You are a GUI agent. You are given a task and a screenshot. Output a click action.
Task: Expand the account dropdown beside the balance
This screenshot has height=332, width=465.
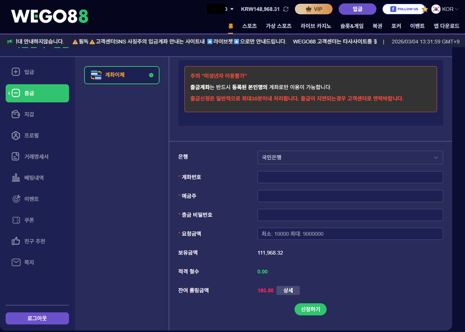pos(232,9)
